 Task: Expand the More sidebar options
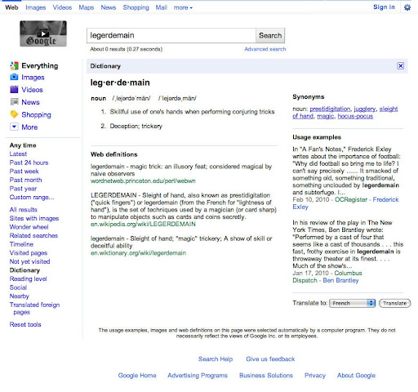(x=14, y=127)
